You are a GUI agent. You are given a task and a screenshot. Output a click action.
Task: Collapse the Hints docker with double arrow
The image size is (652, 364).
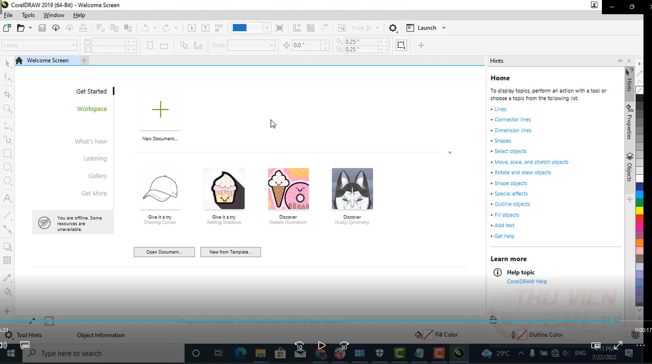(620, 61)
